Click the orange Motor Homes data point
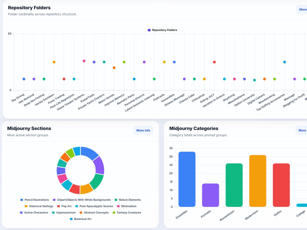 click(114, 68)
